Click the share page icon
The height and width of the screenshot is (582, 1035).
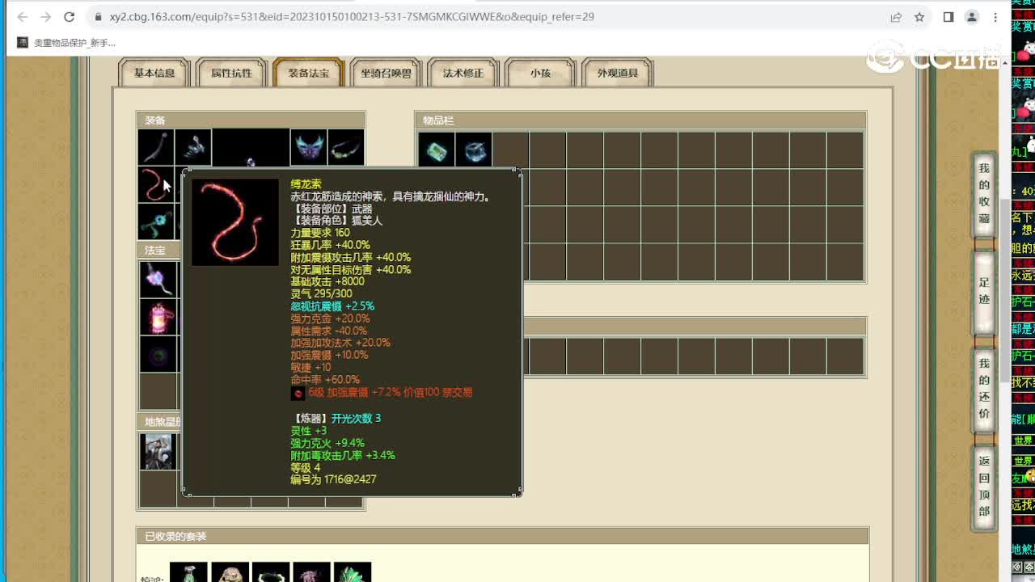coord(896,17)
